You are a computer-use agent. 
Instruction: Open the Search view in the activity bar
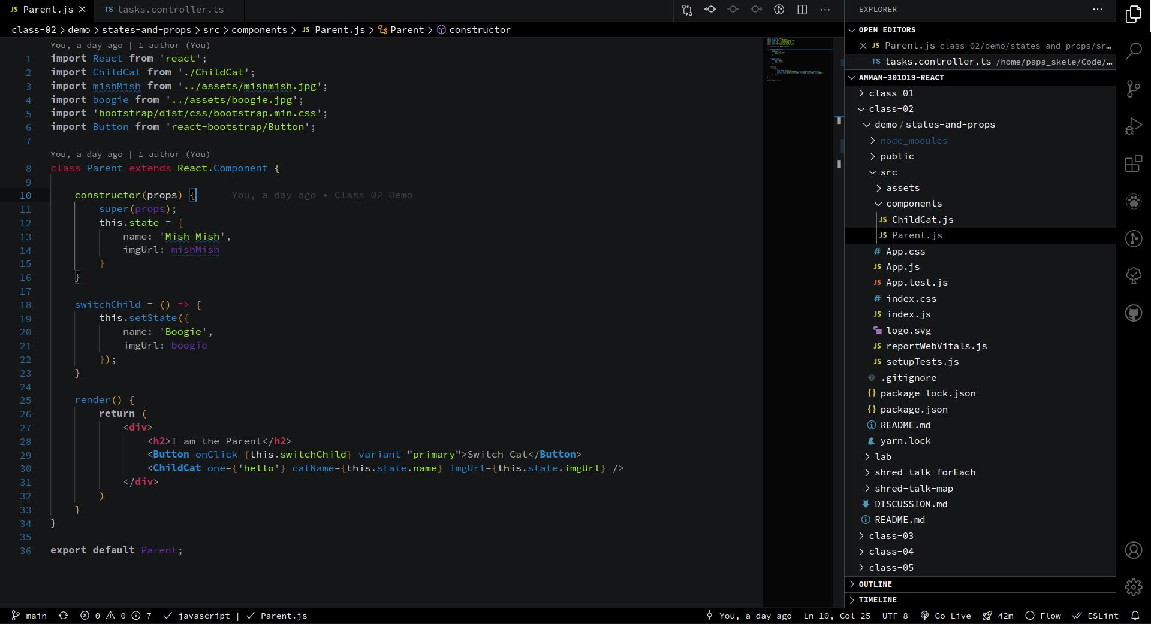click(1133, 51)
